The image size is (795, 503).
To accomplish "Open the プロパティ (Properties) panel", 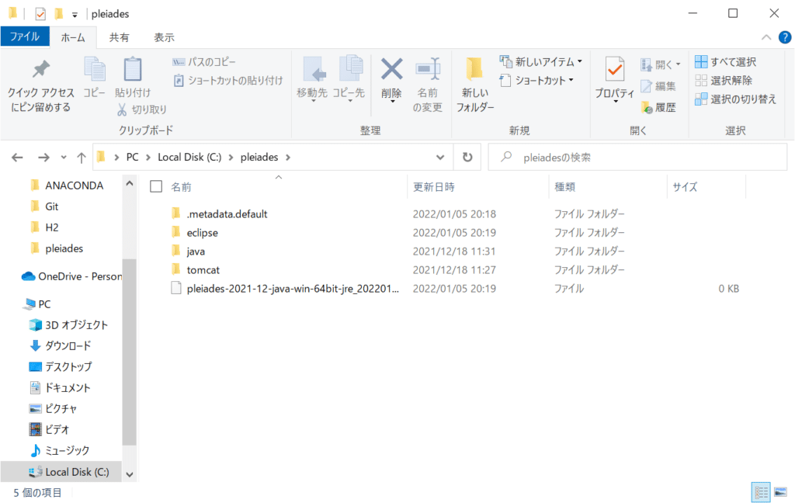I will [x=614, y=78].
